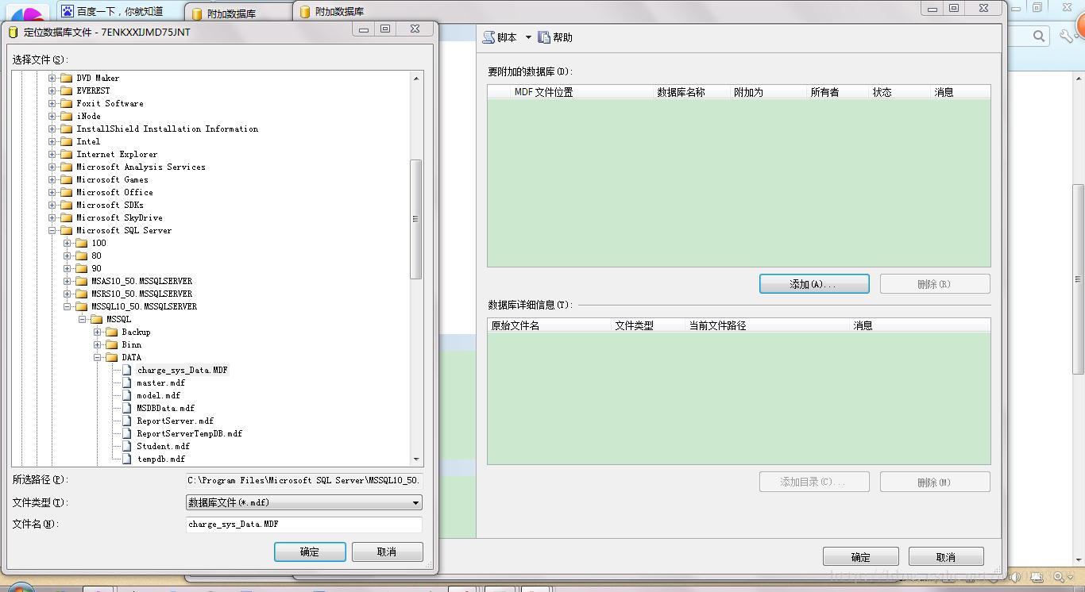The image size is (1085, 592).
Task: Click the 文件名 file name field
Action: (303, 524)
